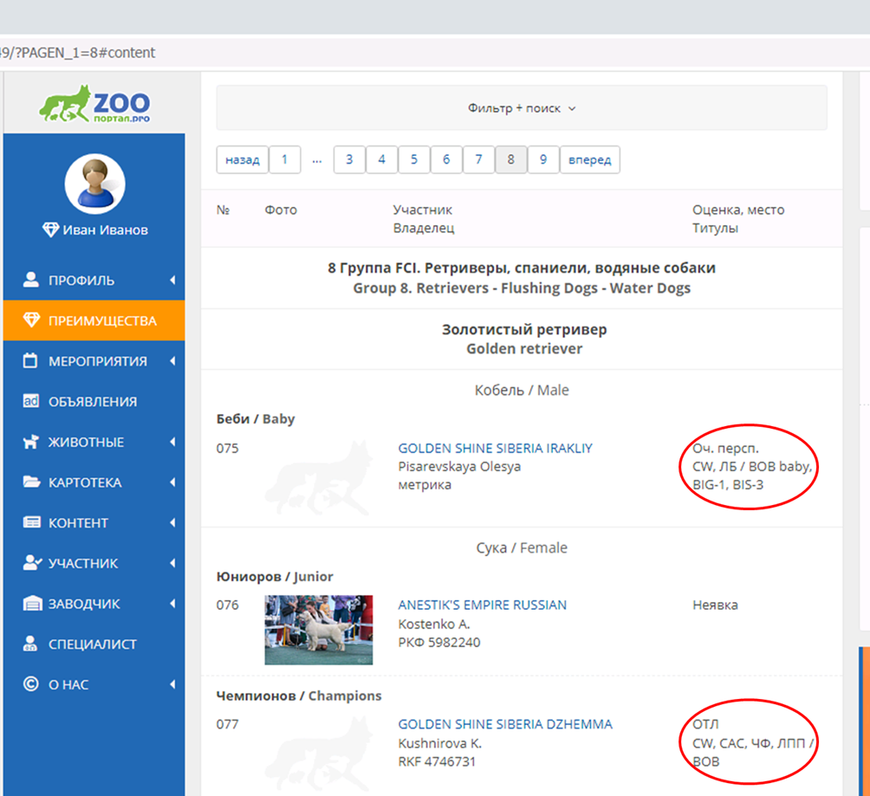
Task: Open GOLDEN SHINE SIBERIA IRAKLIY link
Action: click(495, 449)
